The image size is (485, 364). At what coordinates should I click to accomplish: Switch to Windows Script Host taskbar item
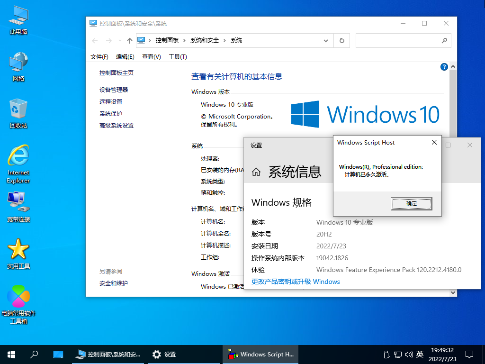(260, 355)
